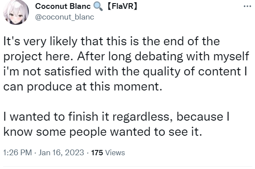The height and width of the screenshot is (169, 255).
Task: Click the line "know some people wanted to see it."
Action: tap(103, 132)
